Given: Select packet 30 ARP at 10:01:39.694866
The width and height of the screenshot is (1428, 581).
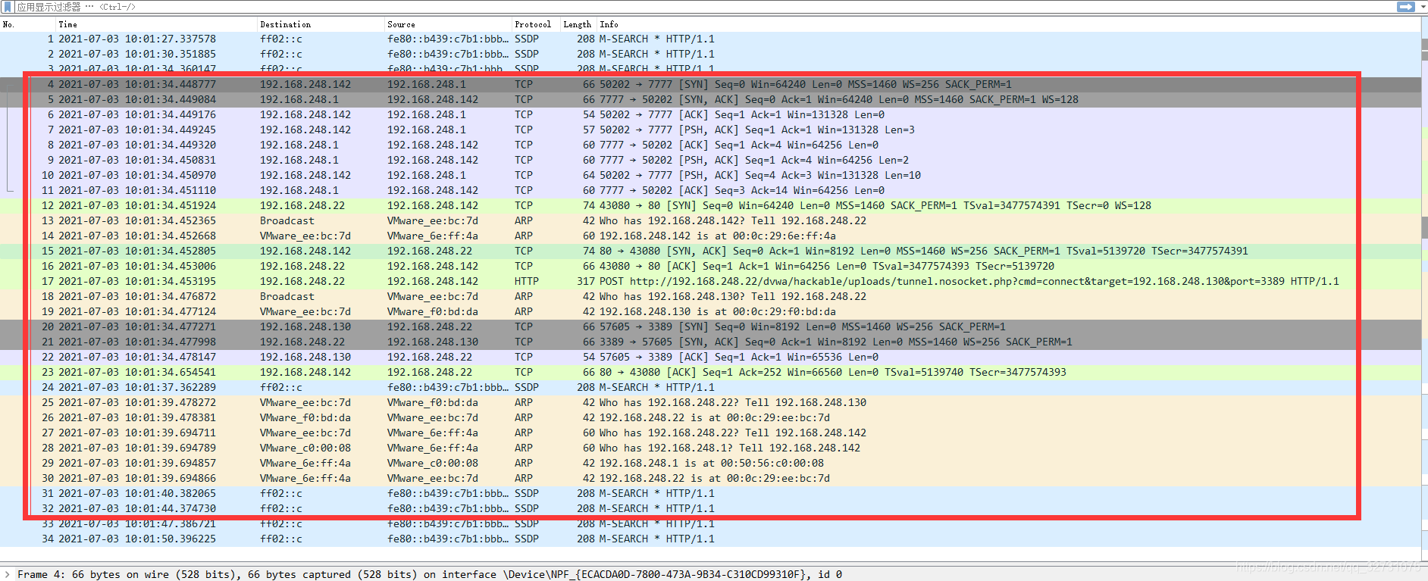Looking at the screenshot, I should (710, 478).
